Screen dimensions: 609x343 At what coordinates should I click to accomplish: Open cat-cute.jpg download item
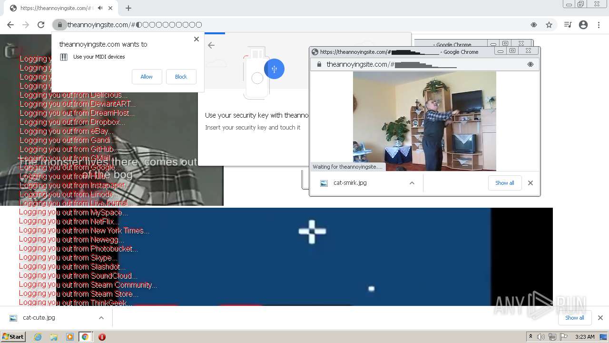[x=39, y=318]
